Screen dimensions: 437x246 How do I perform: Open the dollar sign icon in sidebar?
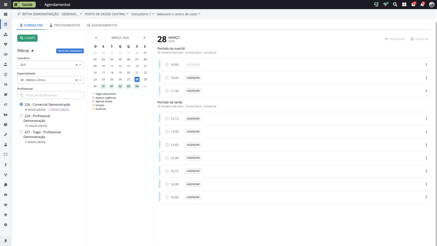pyautogui.click(x=5, y=165)
